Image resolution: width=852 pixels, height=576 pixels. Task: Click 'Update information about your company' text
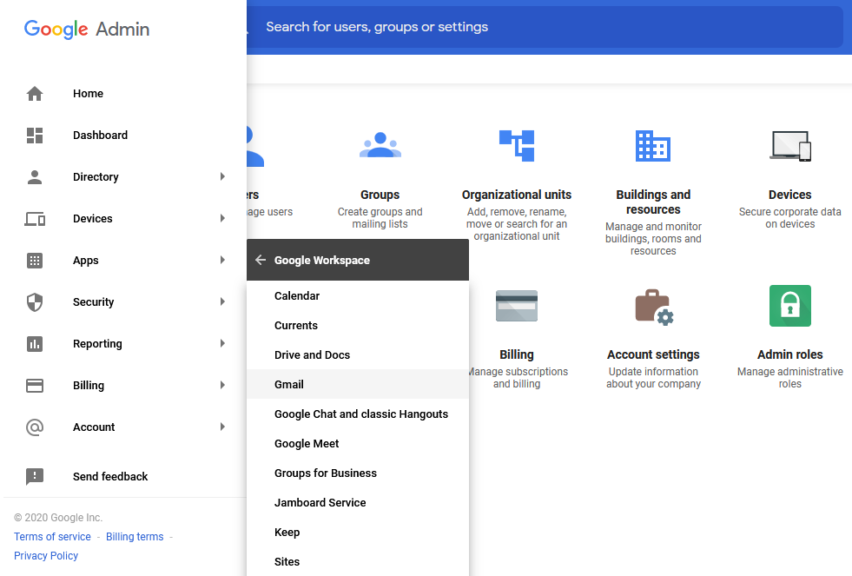point(653,378)
